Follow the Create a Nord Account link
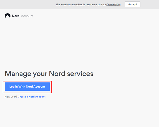Image resolution: width=159 pixels, height=127 pixels. pos(32,97)
